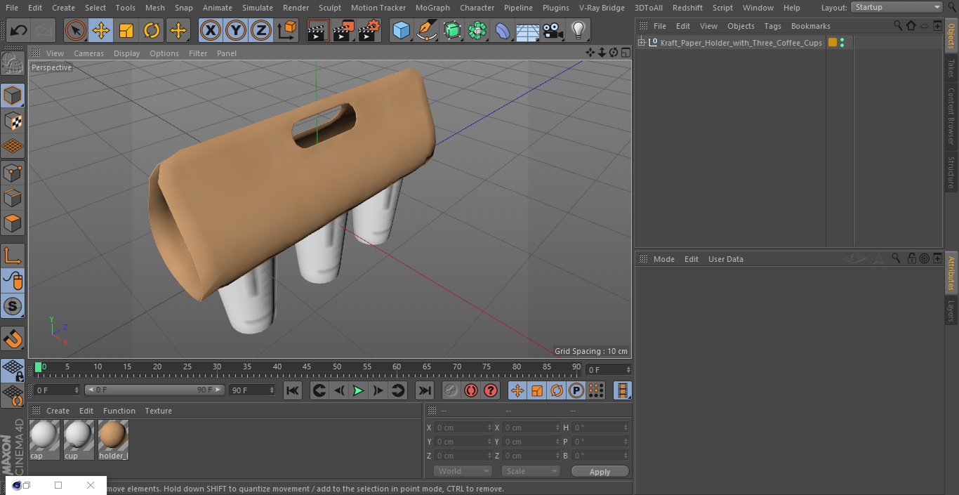Switch to the Attributes side tab
The height and width of the screenshot is (495, 959).
[x=951, y=274]
